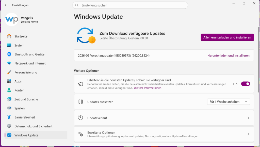Image resolution: width=260 pixels, height=147 pixels.
Task: Click the Updateverlauf label
Action: tap(97, 118)
